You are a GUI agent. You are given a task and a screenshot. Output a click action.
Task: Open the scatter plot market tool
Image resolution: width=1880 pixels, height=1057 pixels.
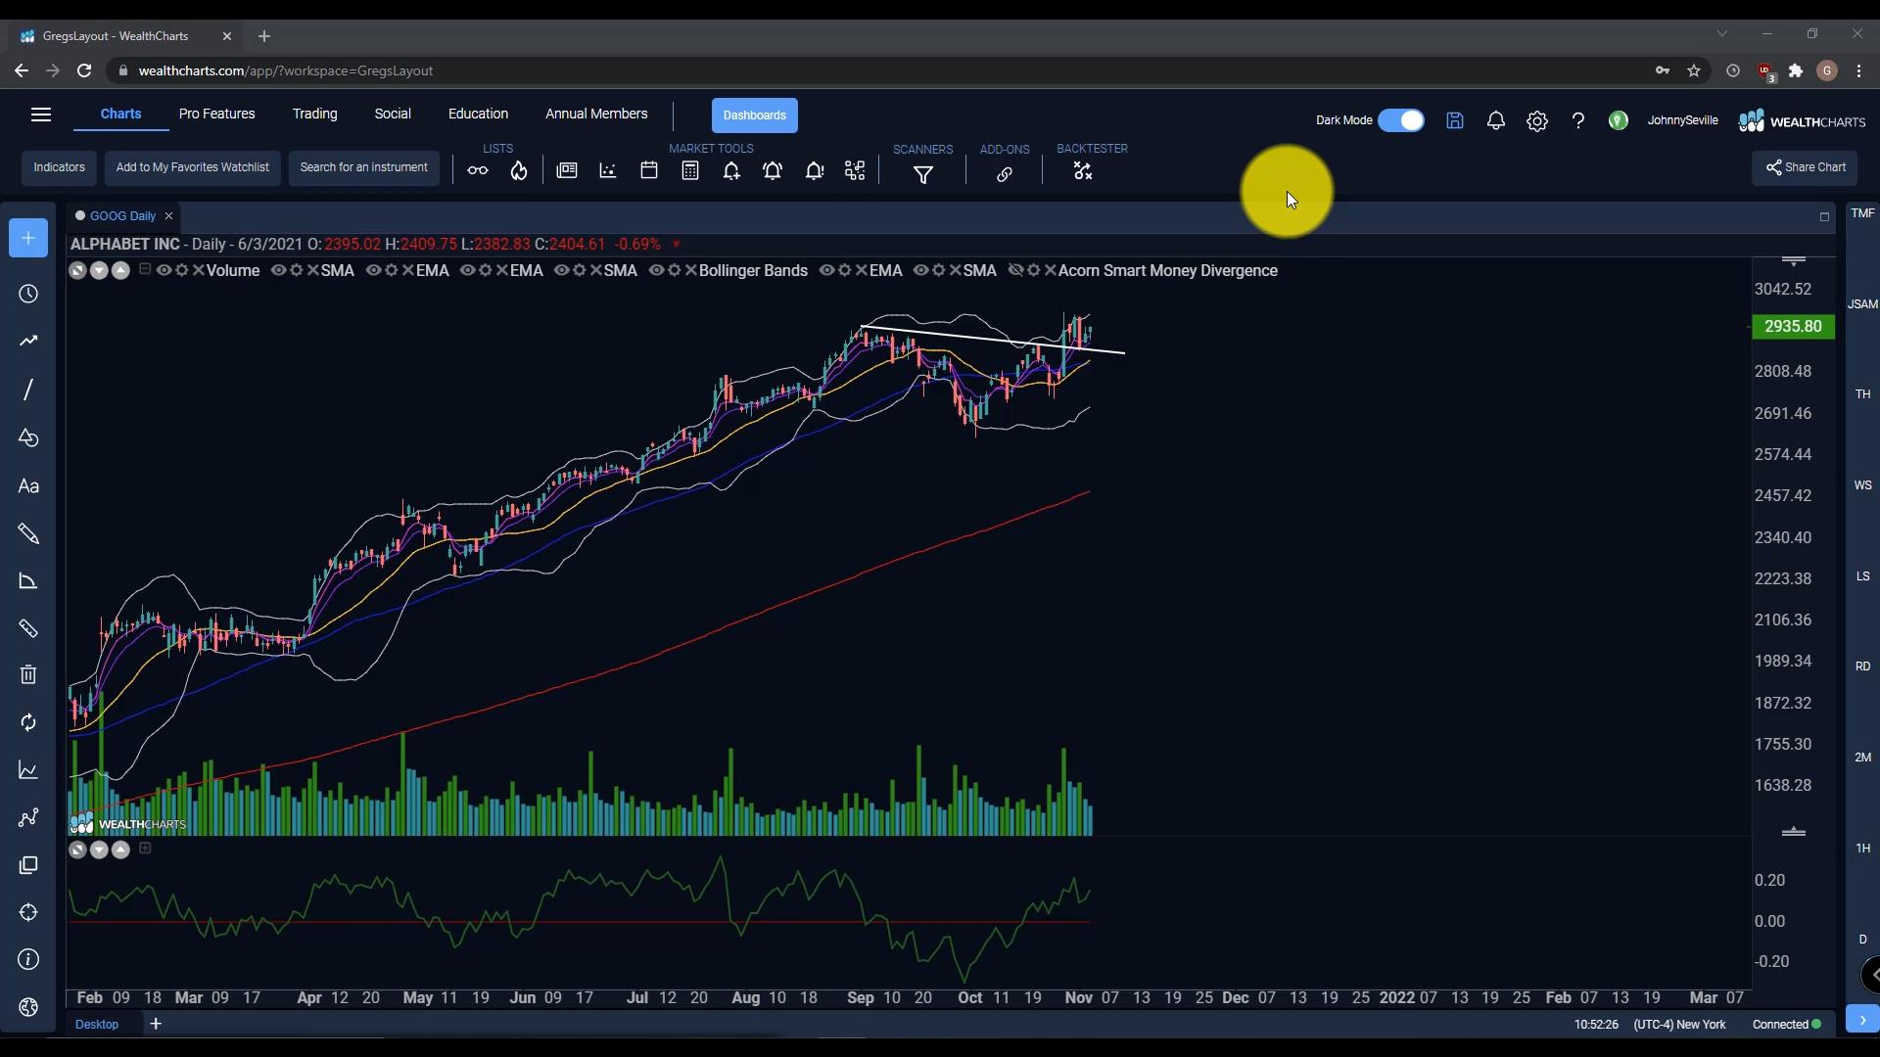[x=608, y=170]
